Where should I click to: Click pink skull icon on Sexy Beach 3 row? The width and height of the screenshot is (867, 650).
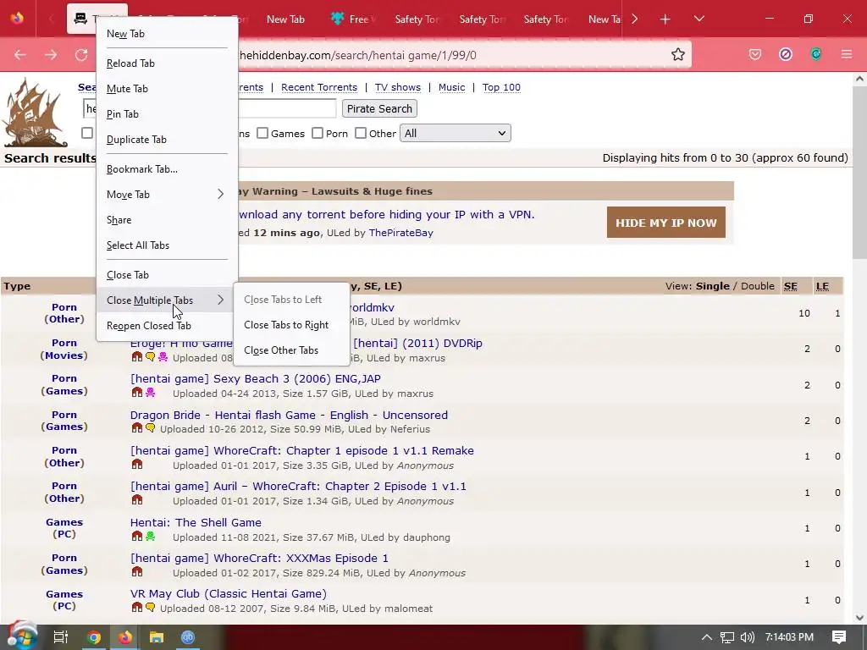[x=151, y=393]
